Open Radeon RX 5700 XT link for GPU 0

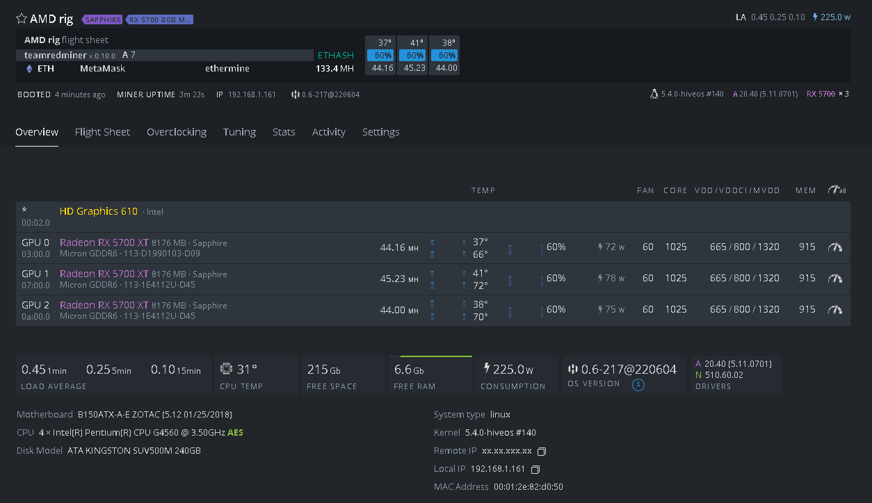[x=104, y=242]
